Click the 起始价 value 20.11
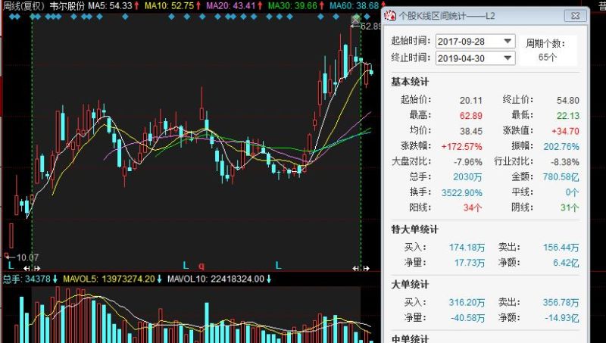606x343 pixels. click(470, 101)
